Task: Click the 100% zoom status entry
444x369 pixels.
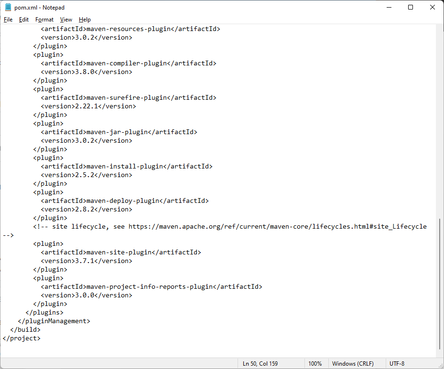Action: click(x=315, y=364)
